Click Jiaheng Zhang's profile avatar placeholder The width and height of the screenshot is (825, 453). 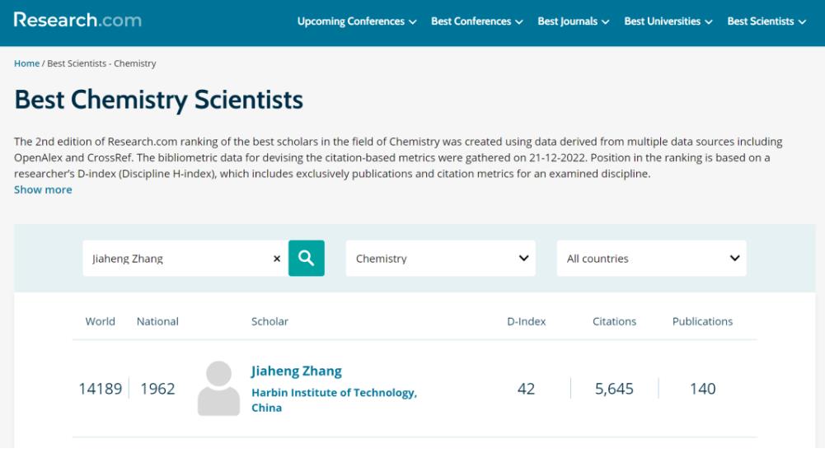[218, 389]
